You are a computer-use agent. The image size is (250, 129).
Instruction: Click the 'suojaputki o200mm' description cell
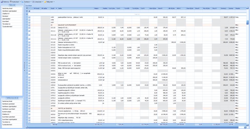[x=76, y=98]
